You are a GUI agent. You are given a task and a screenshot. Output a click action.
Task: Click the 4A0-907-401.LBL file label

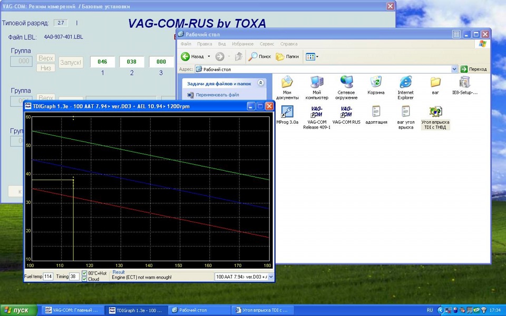click(x=63, y=37)
